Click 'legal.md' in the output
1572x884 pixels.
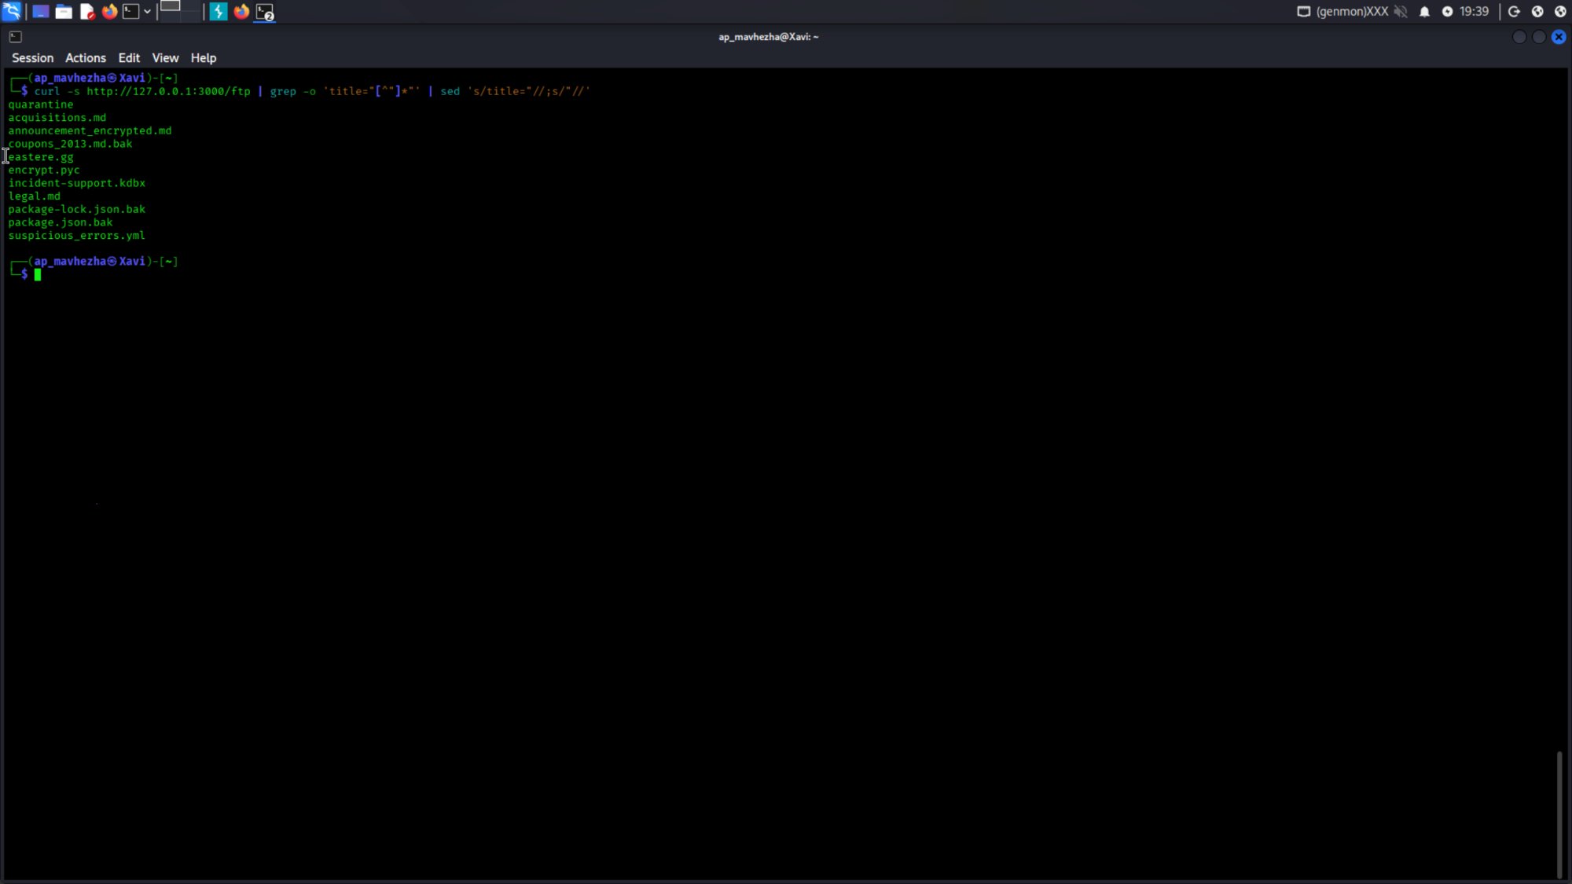[34, 196]
